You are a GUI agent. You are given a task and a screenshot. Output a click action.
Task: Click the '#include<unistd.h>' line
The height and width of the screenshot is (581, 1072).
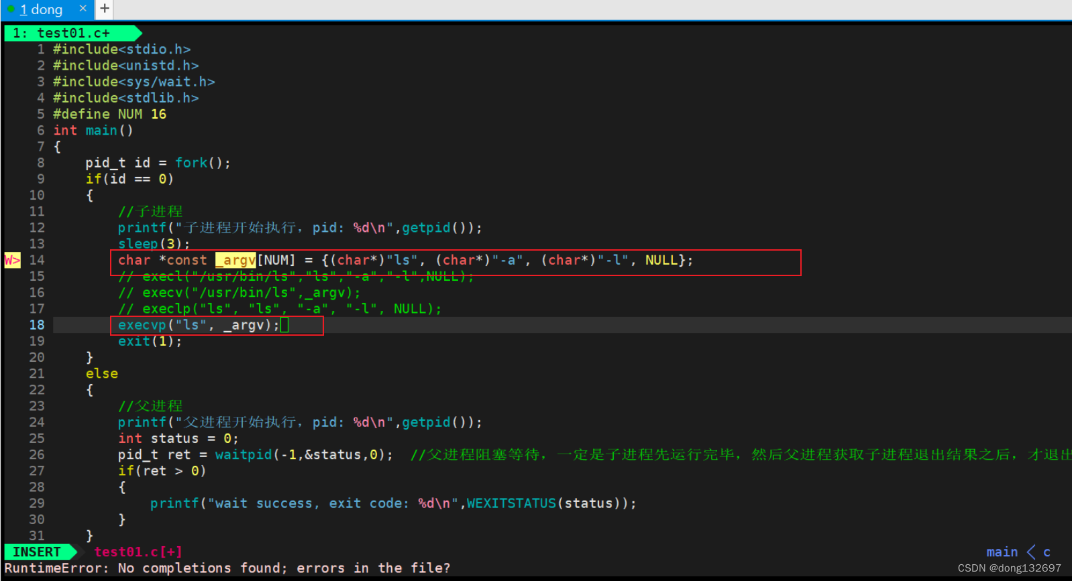[x=126, y=65]
